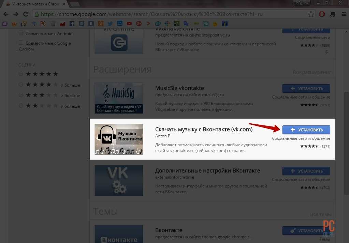349x243 pixels.
Task: Tick the 'Совместимые с Android' checkbox
Action: (x=21, y=33)
